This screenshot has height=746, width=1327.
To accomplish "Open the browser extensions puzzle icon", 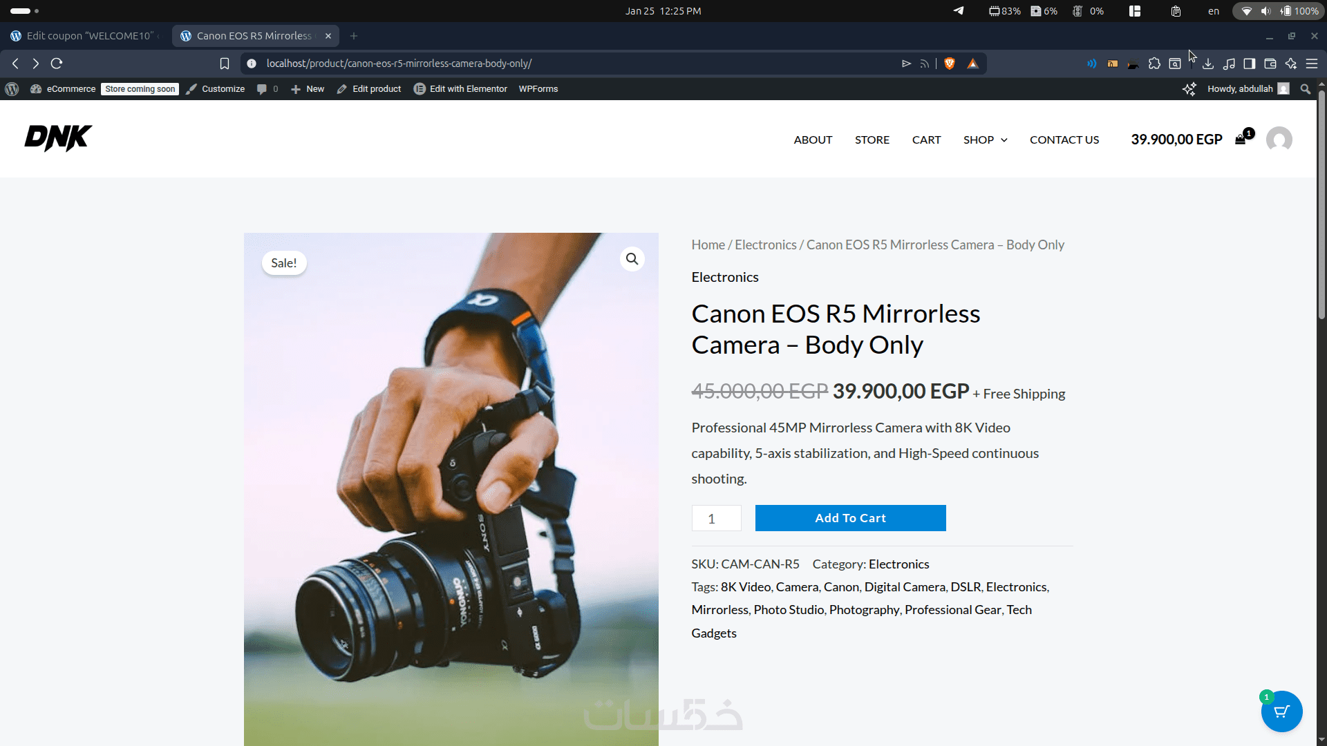I will 1154,64.
